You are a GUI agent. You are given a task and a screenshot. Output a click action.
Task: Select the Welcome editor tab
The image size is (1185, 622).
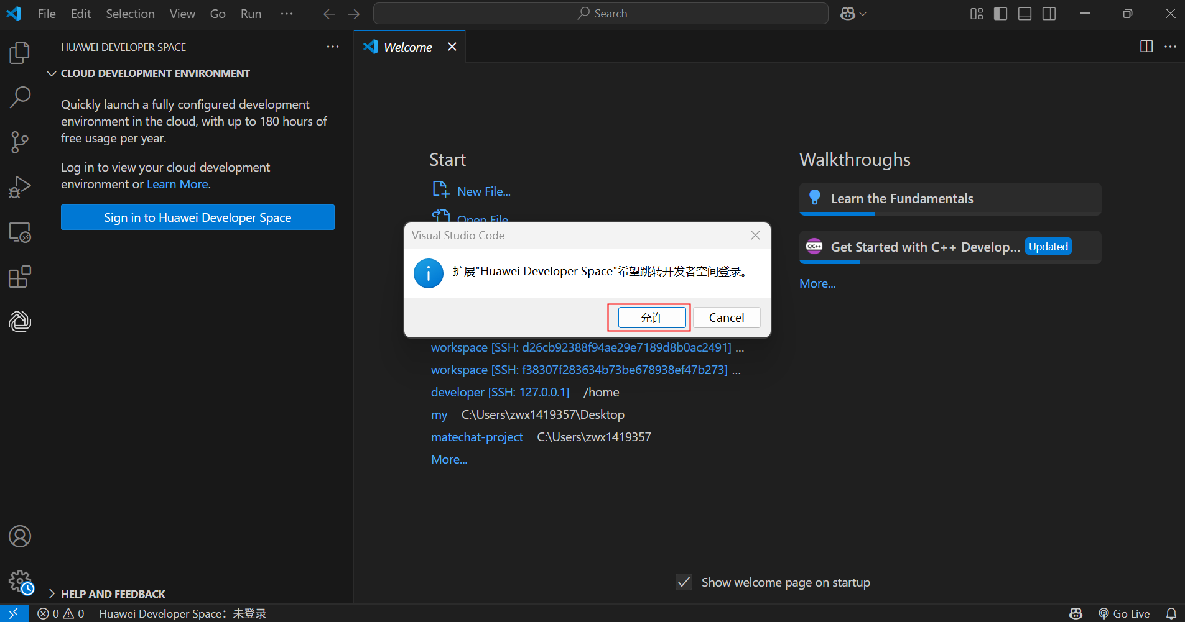pyautogui.click(x=408, y=47)
